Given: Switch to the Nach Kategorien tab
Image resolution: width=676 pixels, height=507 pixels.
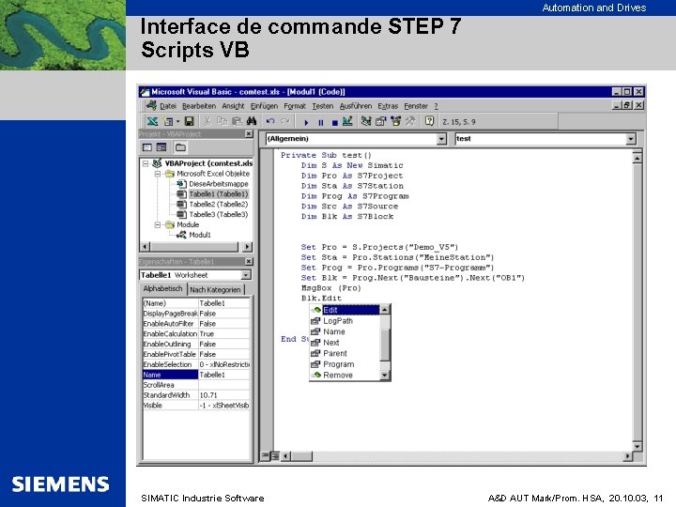Looking at the screenshot, I should click(215, 290).
